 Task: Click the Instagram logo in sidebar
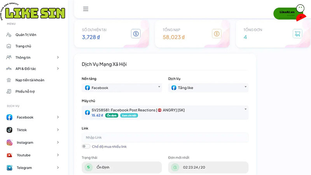coord(9,142)
